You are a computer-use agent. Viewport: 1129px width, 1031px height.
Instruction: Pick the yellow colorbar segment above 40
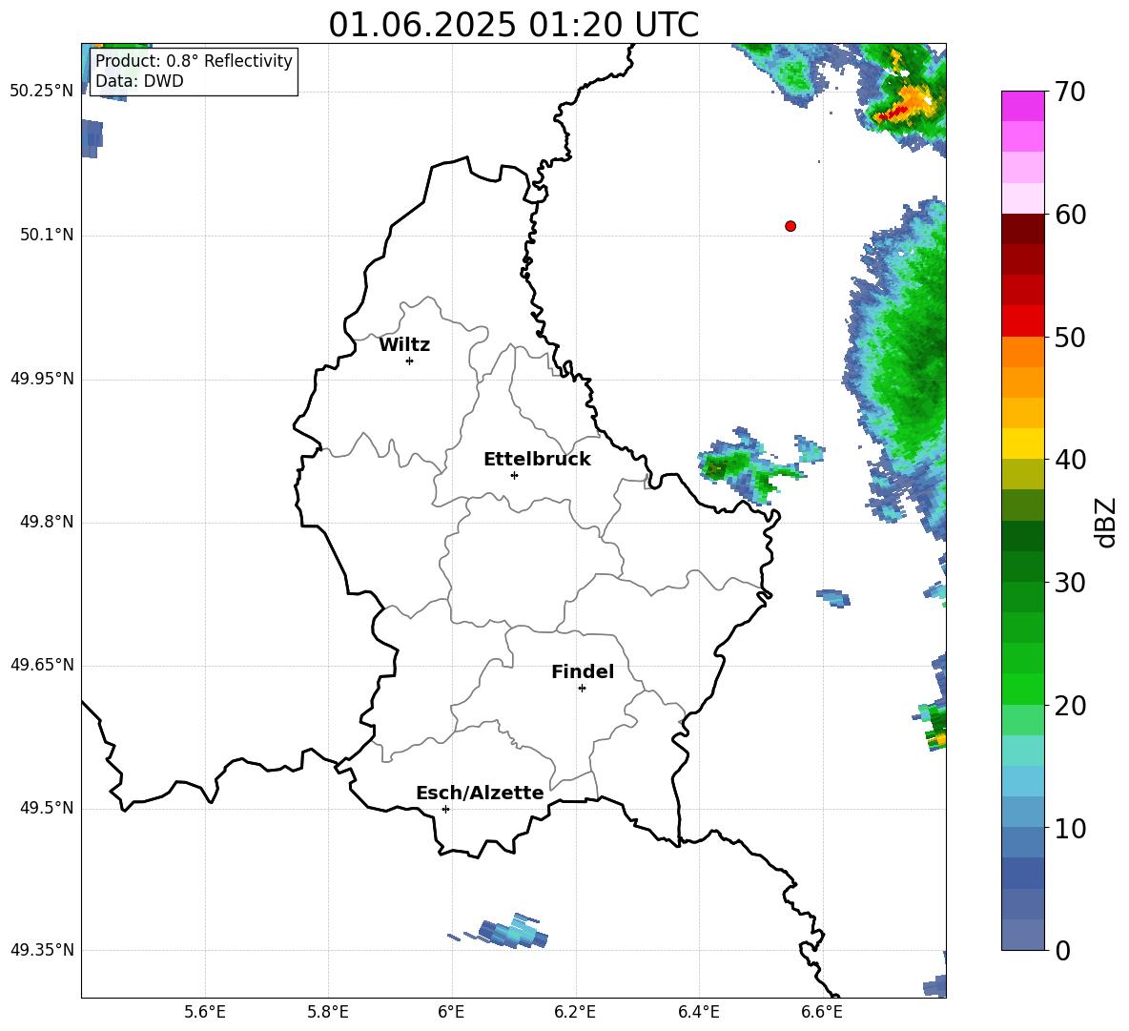coord(1022,443)
